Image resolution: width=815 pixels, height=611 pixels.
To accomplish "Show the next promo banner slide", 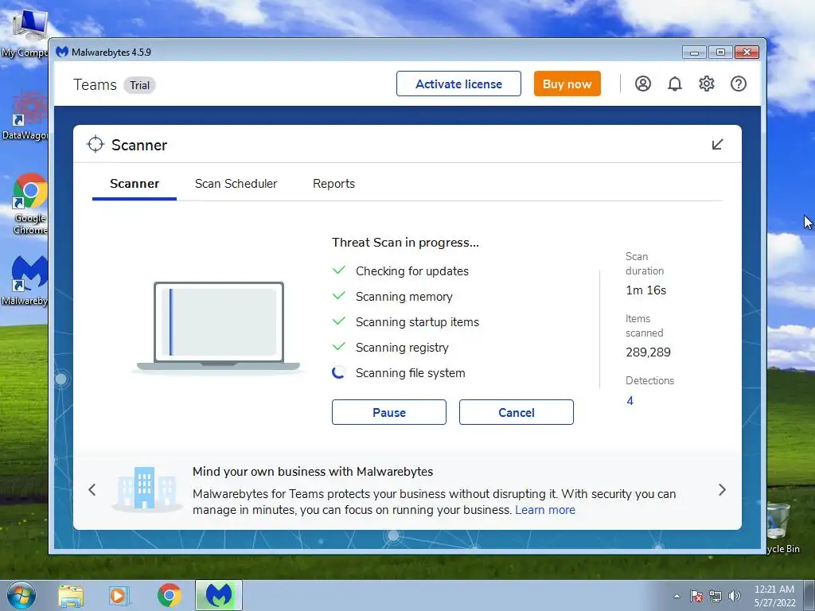I will tap(722, 489).
